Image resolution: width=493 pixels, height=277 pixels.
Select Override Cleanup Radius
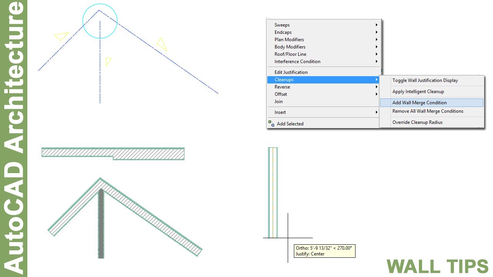pyautogui.click(x=431, y=122)
